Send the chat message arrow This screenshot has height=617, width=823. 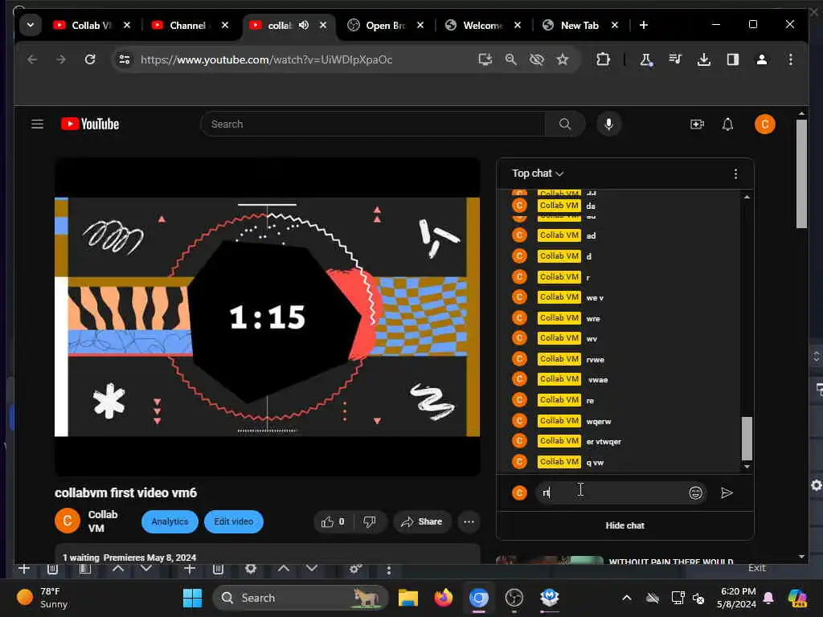pos(727,492)
